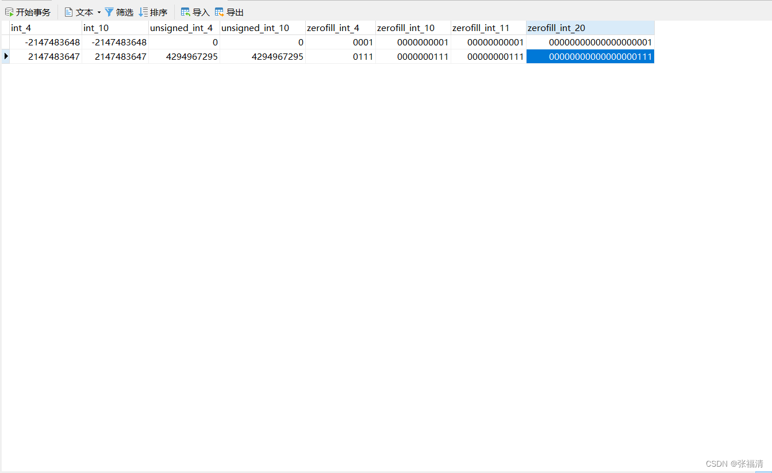Click unsigned_int_4 cell with value 0
Screen dimensions: 772x473
(184, 42)
